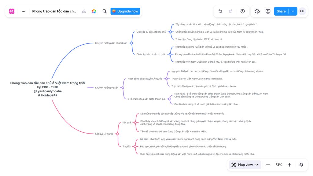Click the cloud download export icon
Image resolution: width=313 pixels, height=176 pixels.
257,11
